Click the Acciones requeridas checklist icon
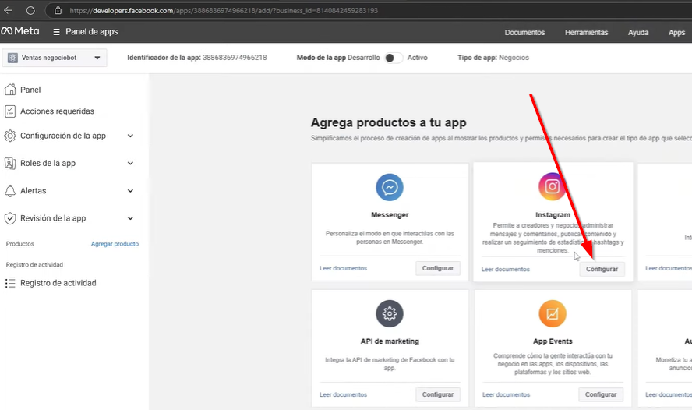Screen dimensions: 692x410 (x=10, y=111)
